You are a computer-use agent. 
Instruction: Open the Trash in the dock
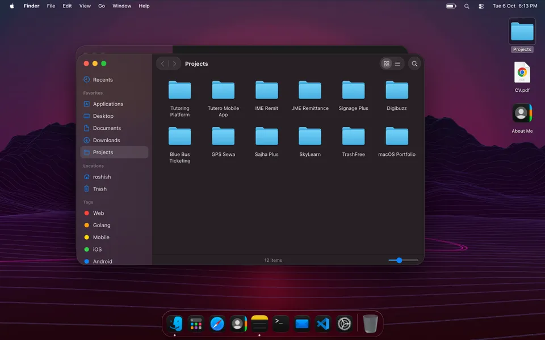point(370,324)
